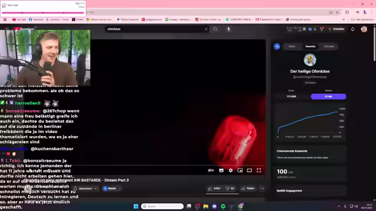This screenshot has width=376, height=211.
Task: Open the taskbar Chrome browser icon
Action: tap(240, 206)
